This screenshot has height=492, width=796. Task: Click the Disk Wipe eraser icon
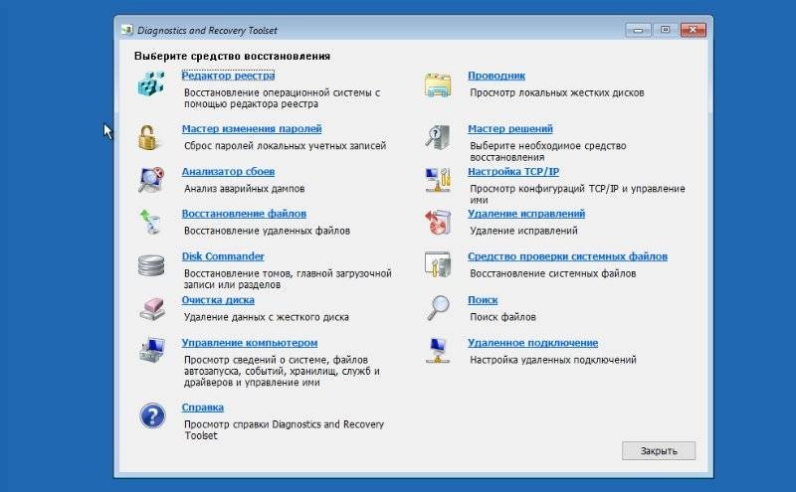(x=152, y=308)
